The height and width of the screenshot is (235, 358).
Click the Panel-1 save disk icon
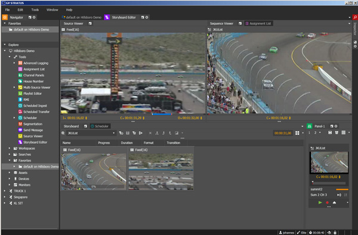tap(330, 132)
